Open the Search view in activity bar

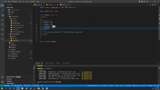pos(2,10)
